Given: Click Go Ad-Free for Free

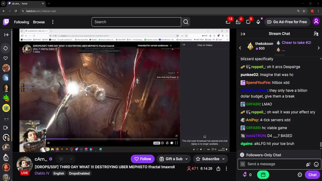Looking at the screenshot, I should [x=287, y=22].
